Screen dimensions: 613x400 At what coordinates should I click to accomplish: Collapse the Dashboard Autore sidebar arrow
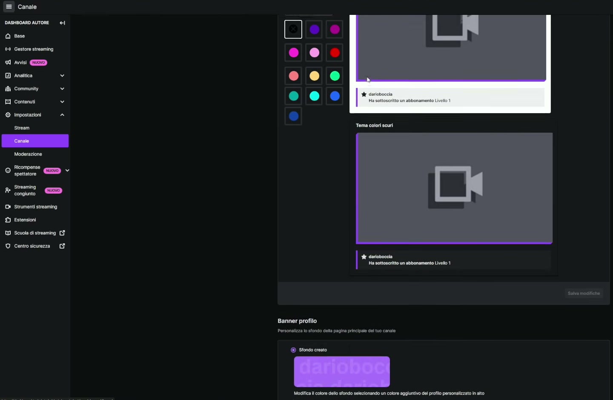coord(63,23)
